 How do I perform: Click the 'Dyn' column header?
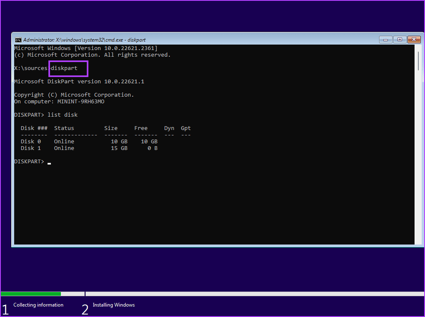click(x=169, y=128)
